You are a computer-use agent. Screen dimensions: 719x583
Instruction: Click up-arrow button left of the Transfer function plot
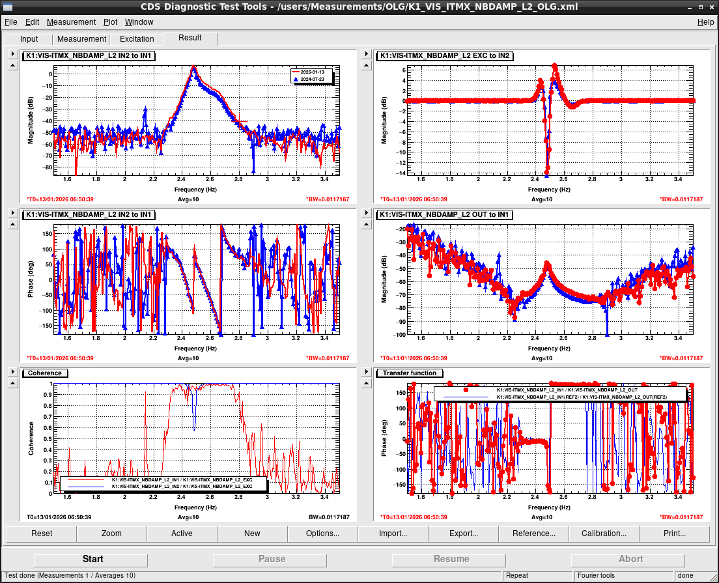(x=367, y=383)
